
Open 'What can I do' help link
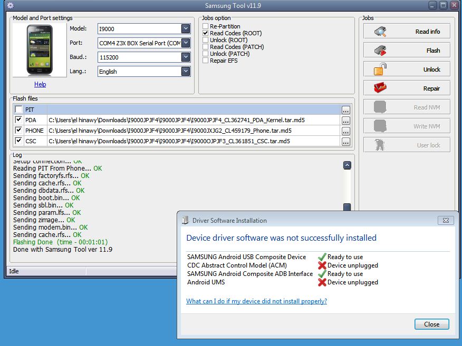coord(256,301)
